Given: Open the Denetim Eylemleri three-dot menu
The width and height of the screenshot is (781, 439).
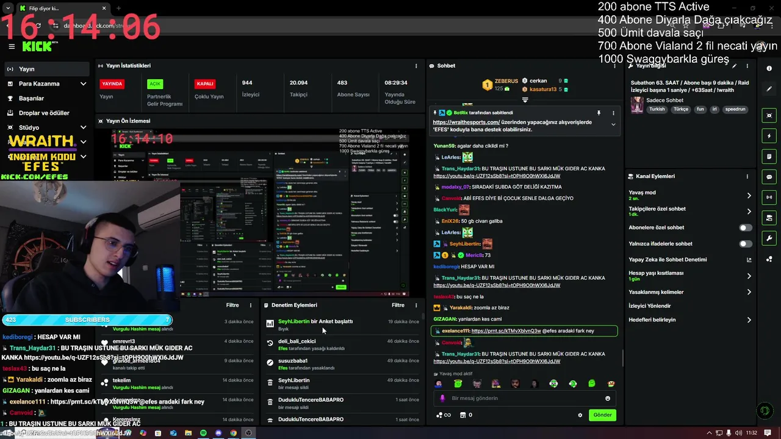Looking at the screenshot, I should pyautogui.click(x=416, y=305).
